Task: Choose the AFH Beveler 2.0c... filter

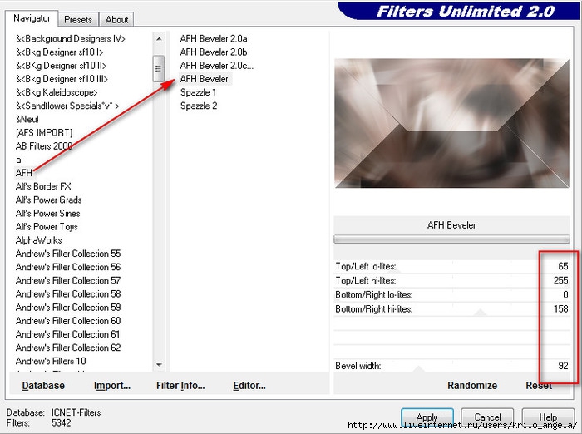Action: click(217, 66)
